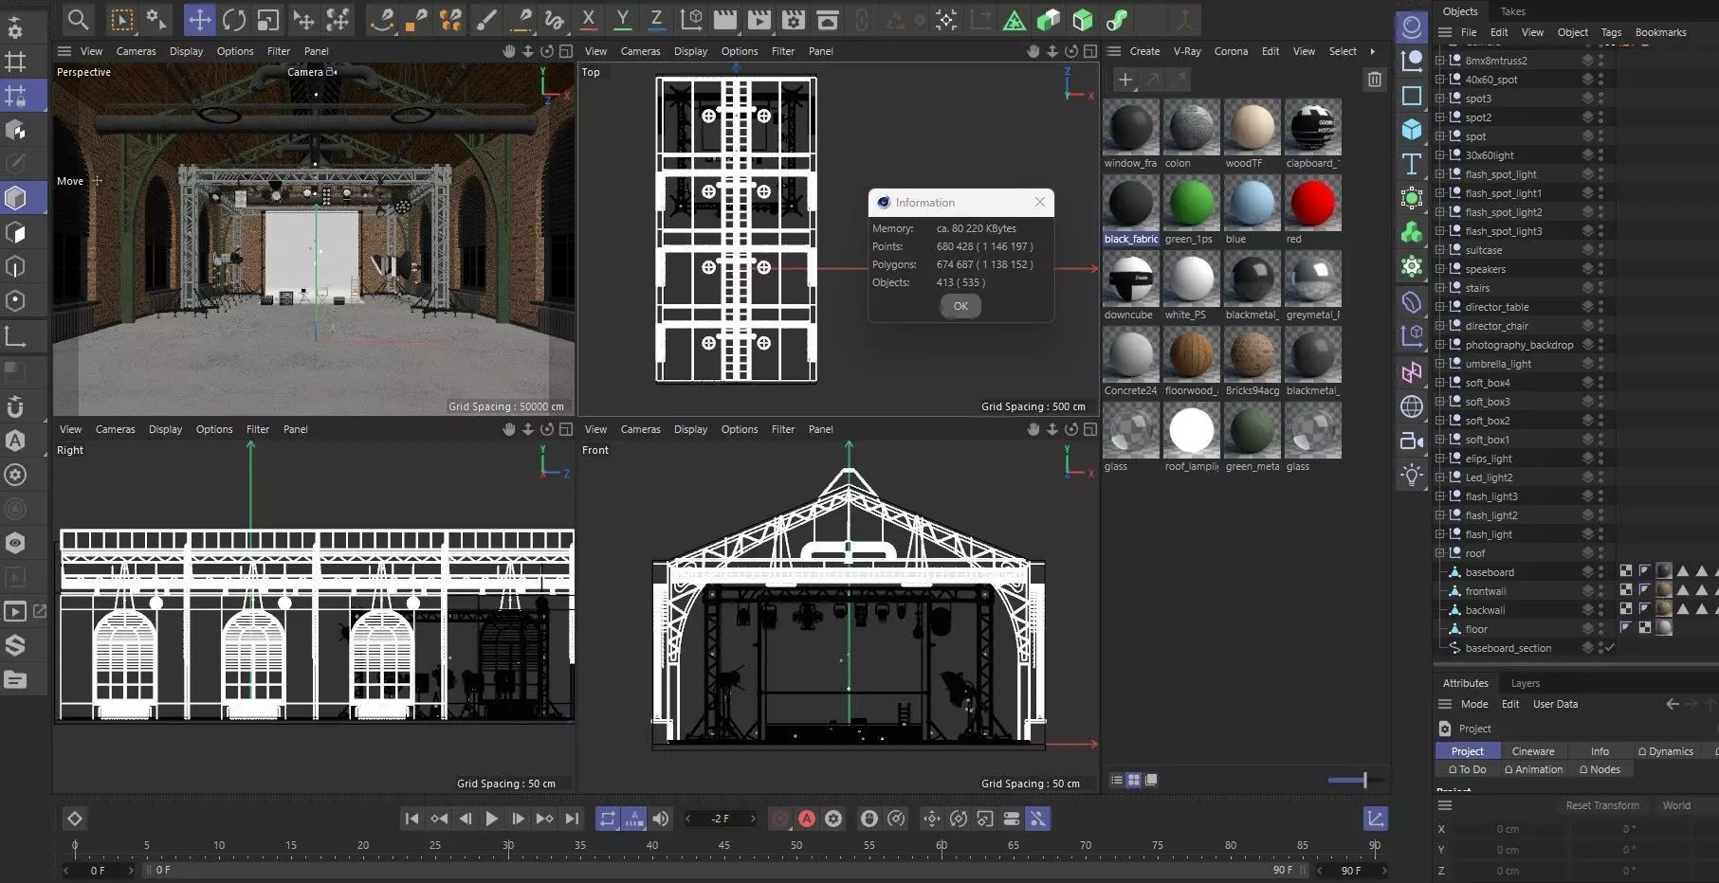The width and height of the screenshot is (1719, 883).
Task: Click the timeline graph icon at far right
Action: point(1375,819)
